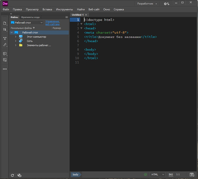This screenshot has width=198, height=179.
Task: Expand the Элементы рабочег… tree node
Action: pos(16,45)
